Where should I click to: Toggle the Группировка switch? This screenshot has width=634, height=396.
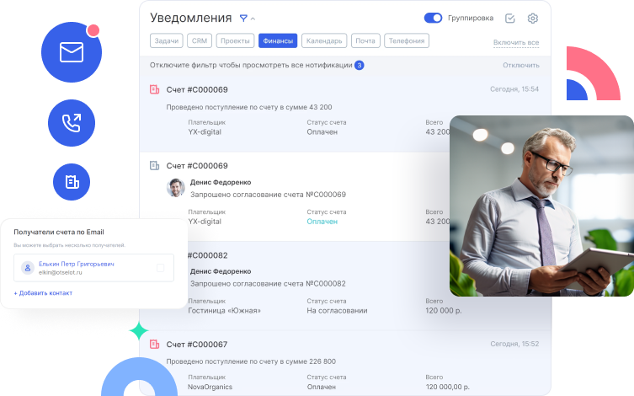(433, 18)
